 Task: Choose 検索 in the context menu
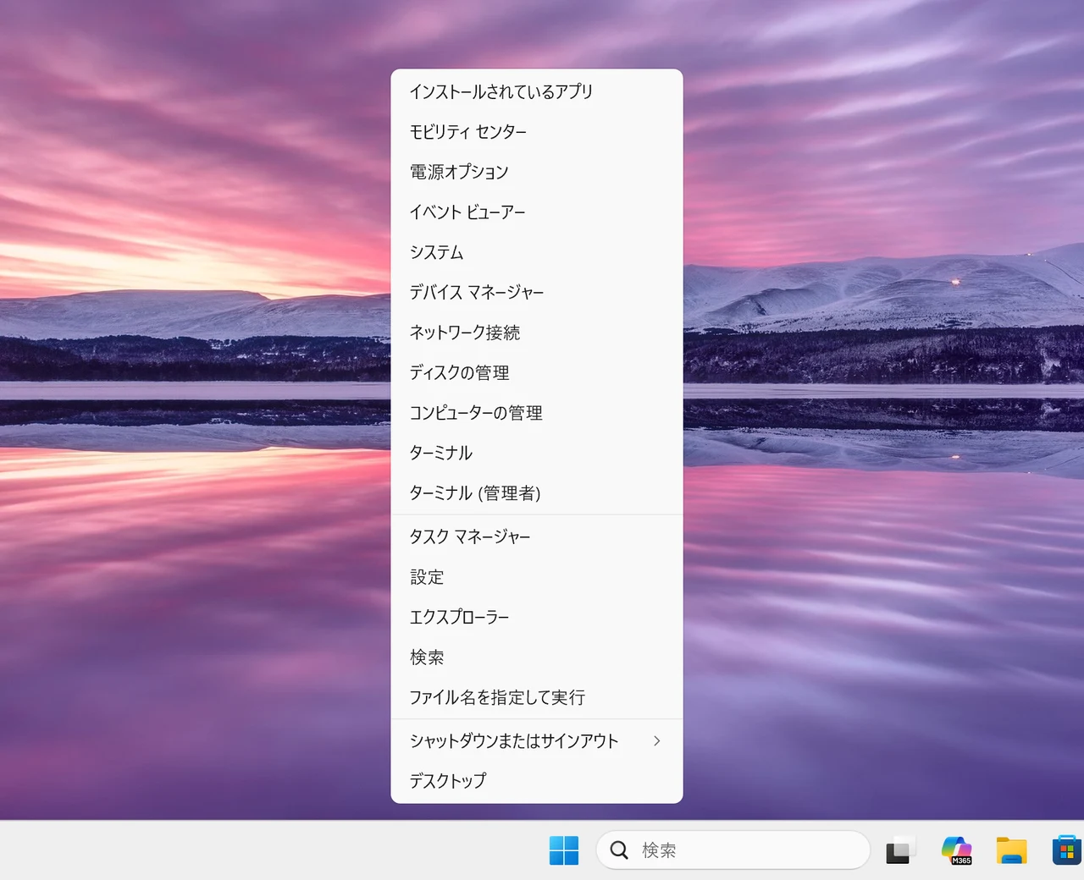537,657
